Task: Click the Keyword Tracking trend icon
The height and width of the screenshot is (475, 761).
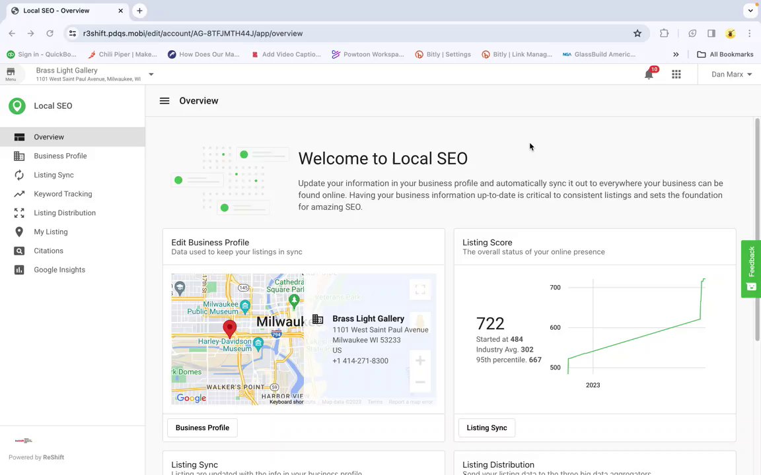Action: pyautogui.click(x=19, y=194)
